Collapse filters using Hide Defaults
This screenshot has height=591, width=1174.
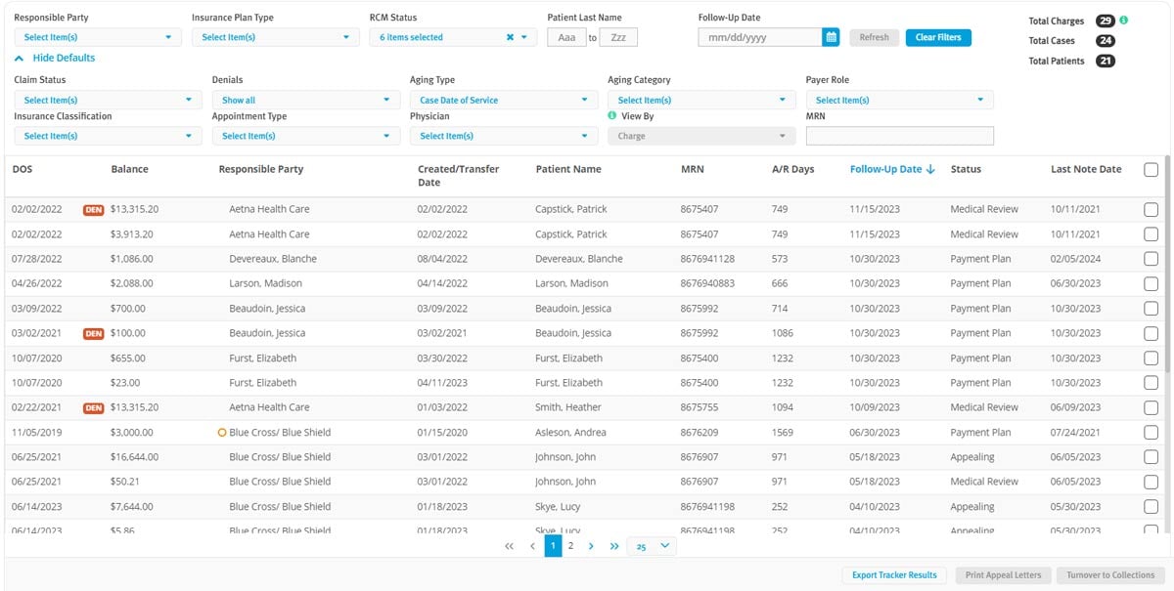tap(55, 58)
